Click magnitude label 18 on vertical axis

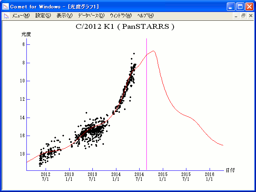22,154
